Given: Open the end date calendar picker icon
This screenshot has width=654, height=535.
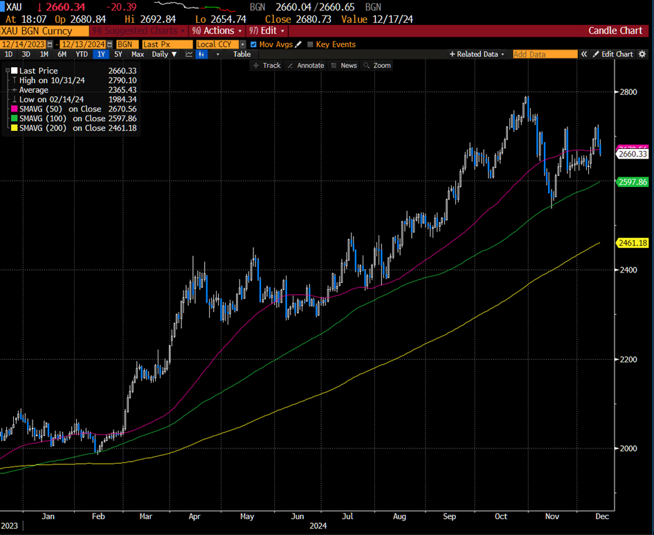Looking at the screenshot, I should (x=110, y=44).
